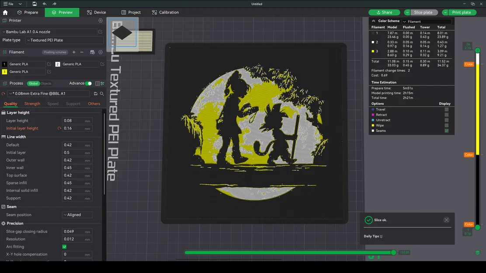
Task: Switch to the Prepare tab
Action: point(28,12)
